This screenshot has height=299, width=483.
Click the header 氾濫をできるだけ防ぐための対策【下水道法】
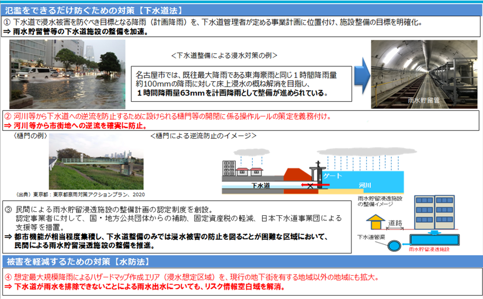tap(94, 10)
